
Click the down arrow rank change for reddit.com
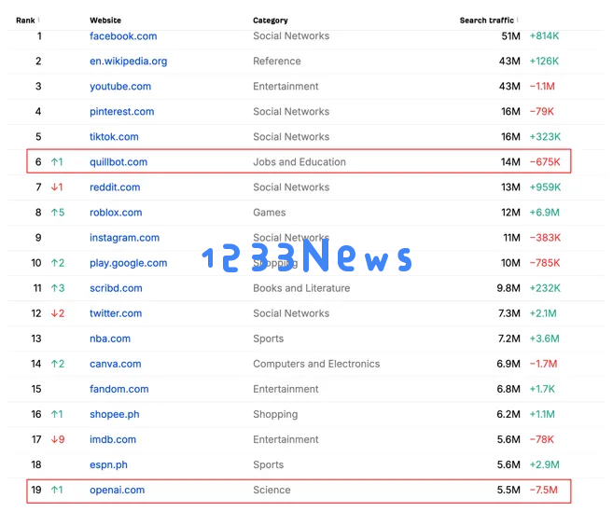coord(57,187)
